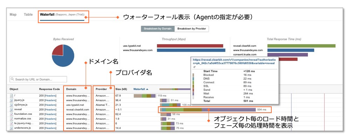Open the external link icon in tooltip

[x=194, y=66]
